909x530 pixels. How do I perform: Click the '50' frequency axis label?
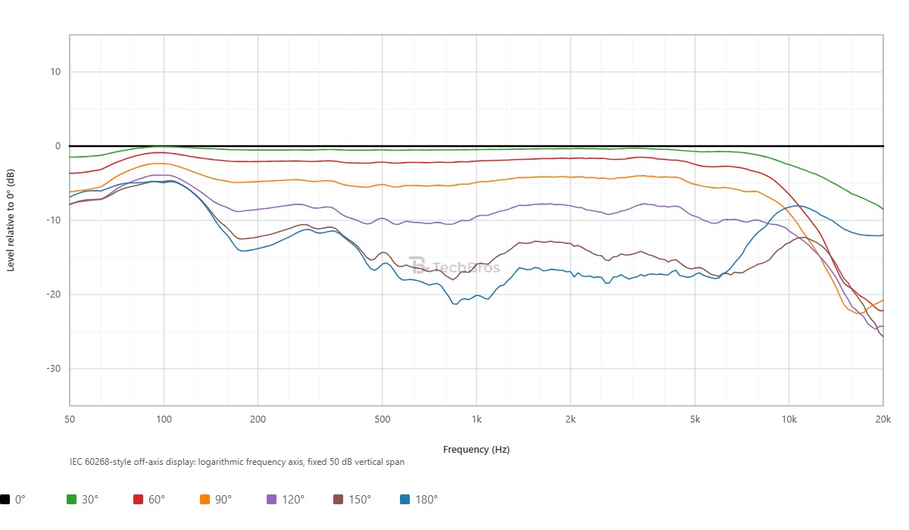point(70,419)
